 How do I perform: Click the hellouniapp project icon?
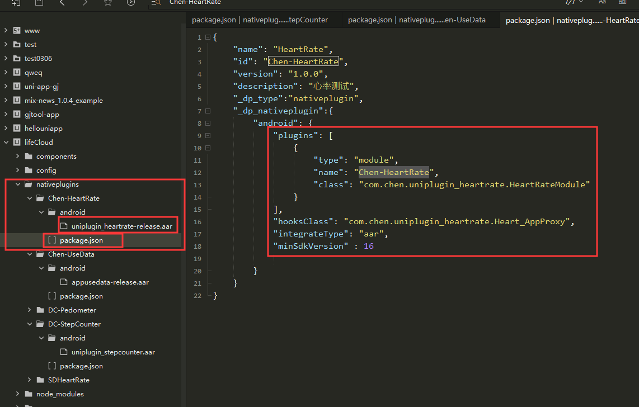coord(17,128)
